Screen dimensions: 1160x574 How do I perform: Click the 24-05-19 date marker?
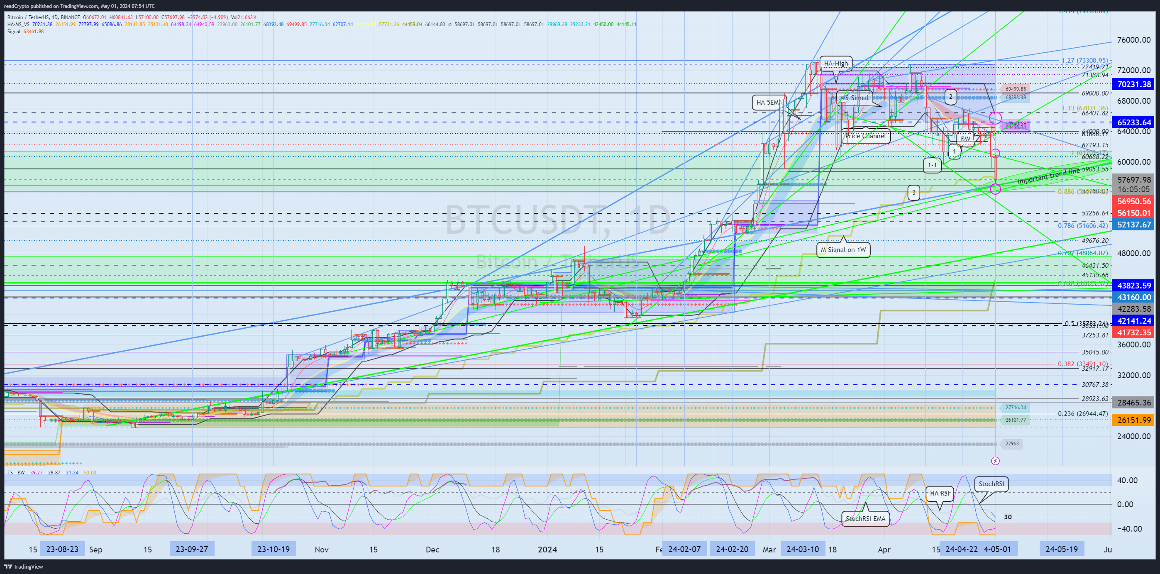click(x=1062, y=549)
